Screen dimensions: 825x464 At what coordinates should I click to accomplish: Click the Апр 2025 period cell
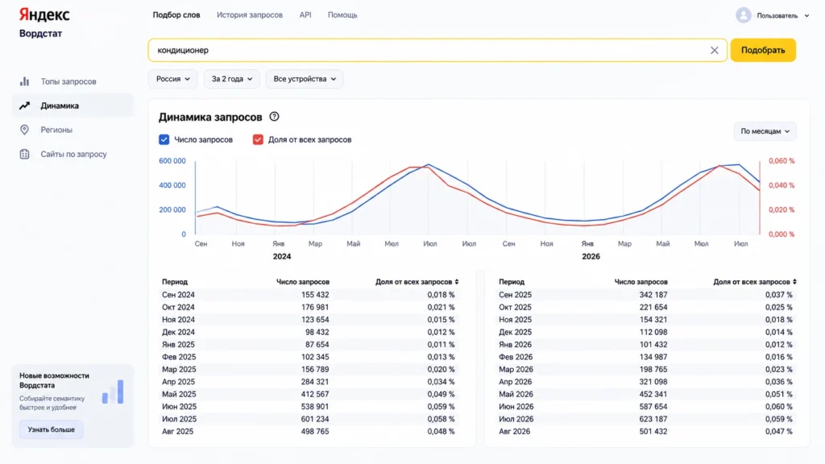point(178,382)
